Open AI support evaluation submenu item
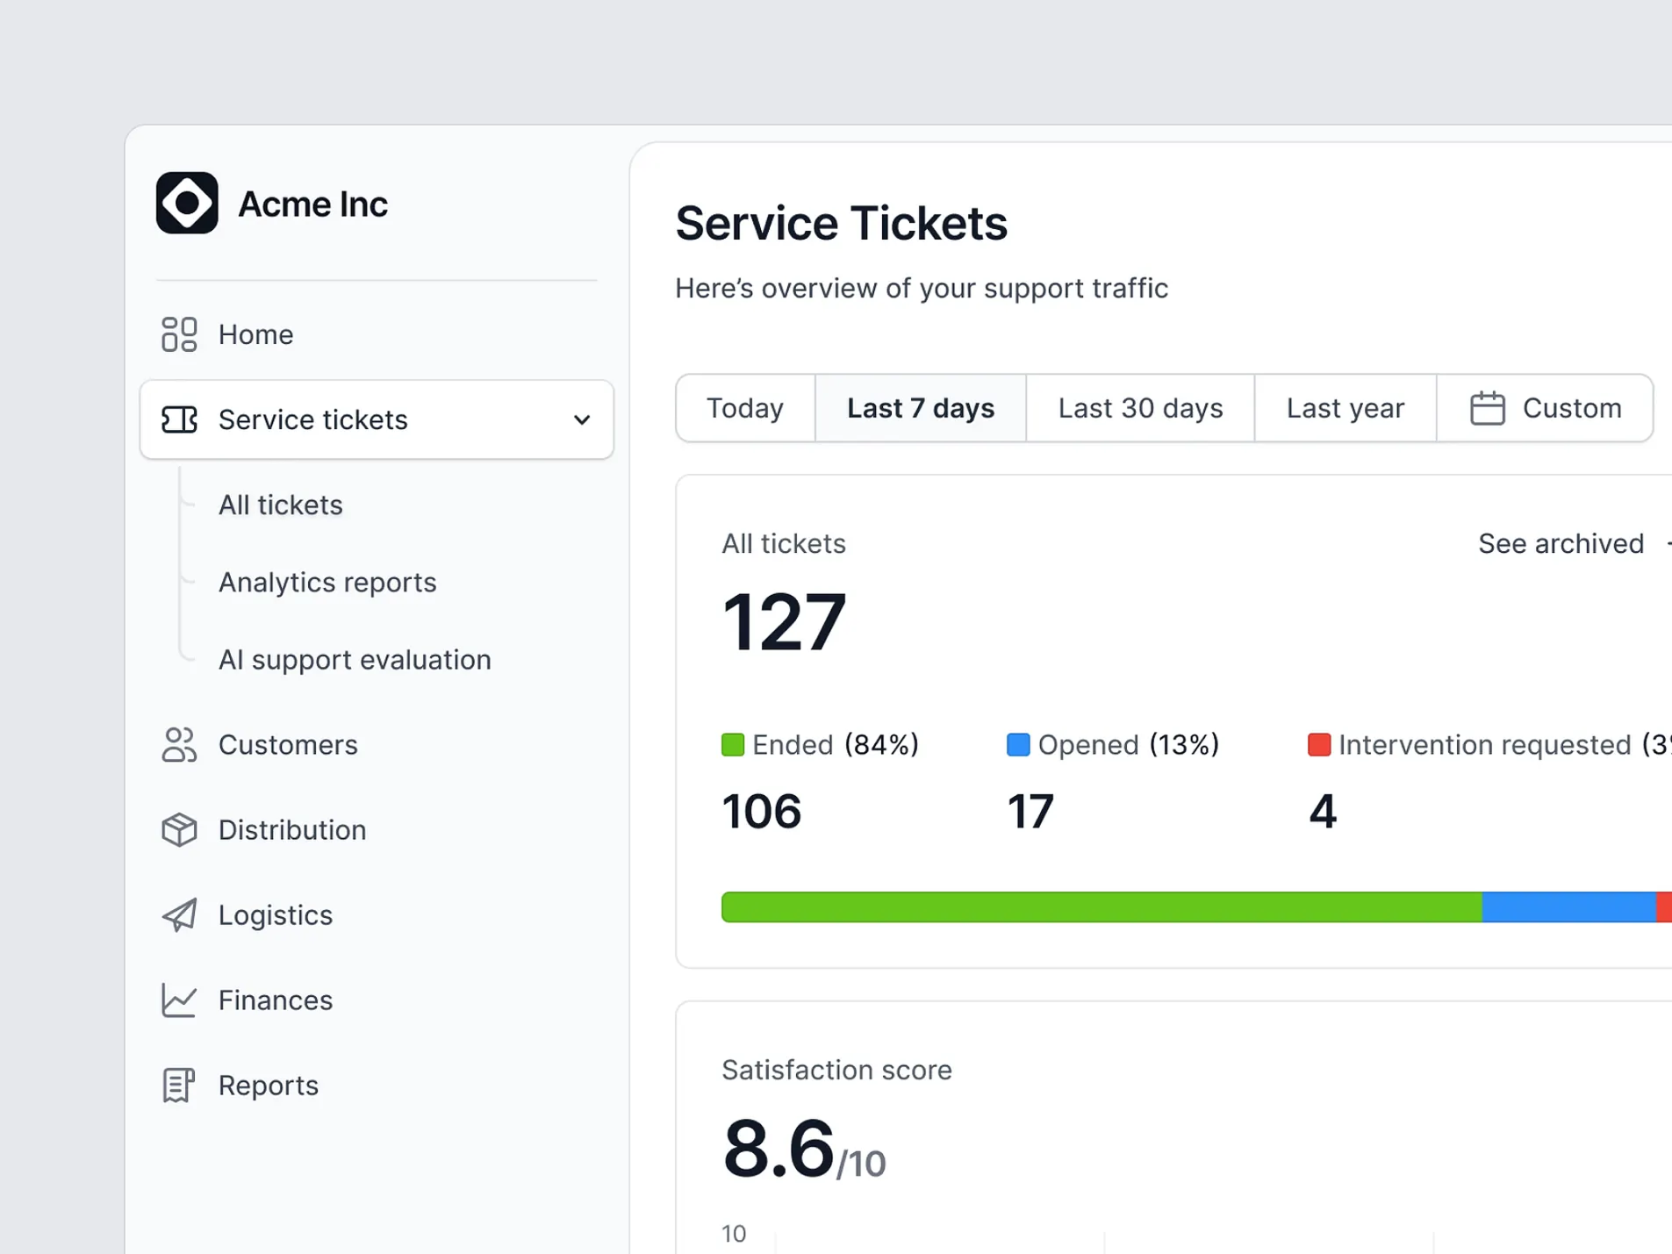This screenshot has width=1672, height=1254. [x=355, y=659]
